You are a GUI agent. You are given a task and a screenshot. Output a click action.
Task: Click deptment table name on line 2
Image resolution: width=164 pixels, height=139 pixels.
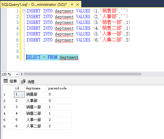(64, 17)
